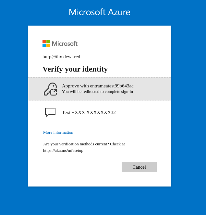Click the key icon for the approve option
The image size is (206, 215).
(50, 89)
